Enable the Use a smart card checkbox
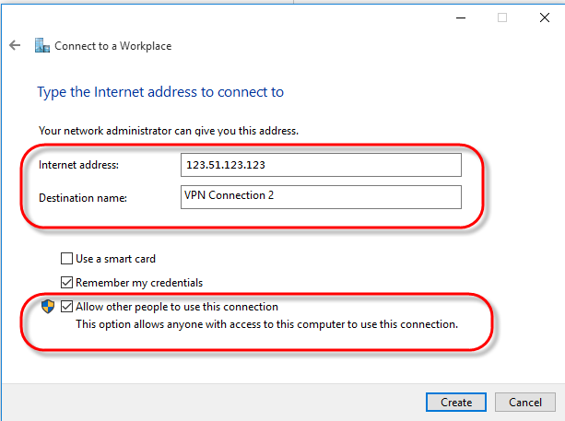Screen dimensions: 565x421 click(x=66, y=259)
